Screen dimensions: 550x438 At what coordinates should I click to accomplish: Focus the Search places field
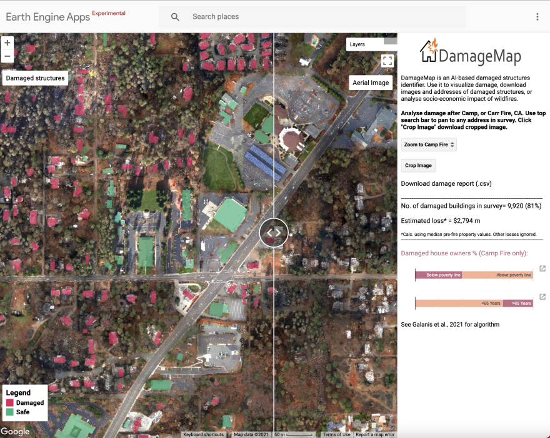pos(312,16)
